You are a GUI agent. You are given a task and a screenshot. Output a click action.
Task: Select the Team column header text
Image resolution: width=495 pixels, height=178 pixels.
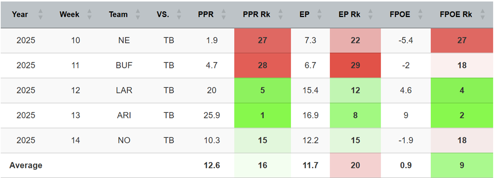(x=118, y=15)
